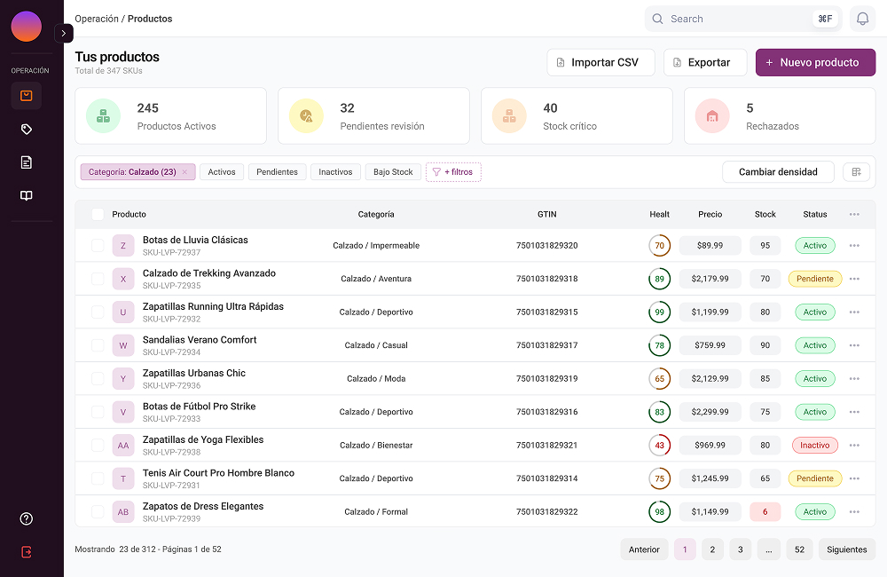887x577 pixels.
Task: Click the health score 99 ring
Action: (x=660, y=312)
